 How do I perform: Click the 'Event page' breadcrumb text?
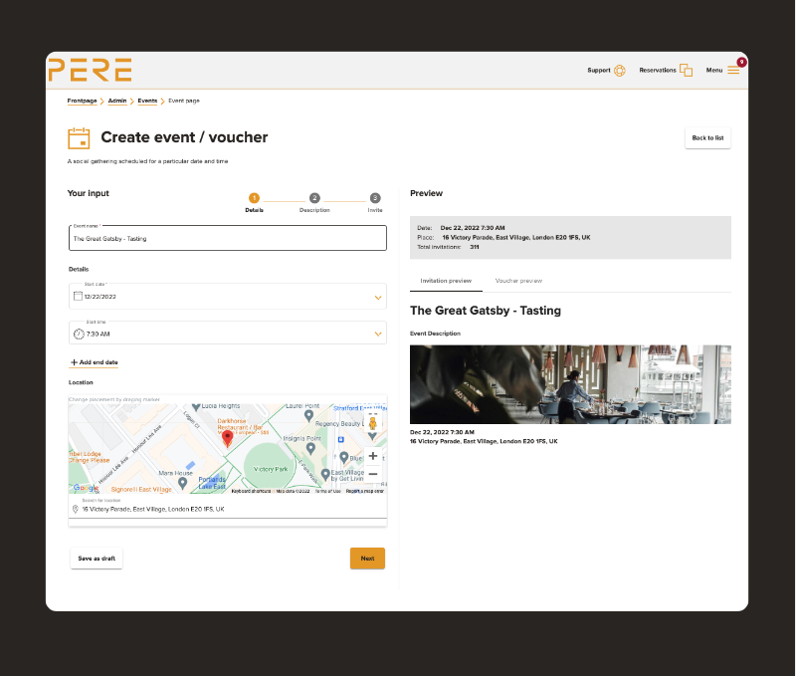tap(184, 101)
